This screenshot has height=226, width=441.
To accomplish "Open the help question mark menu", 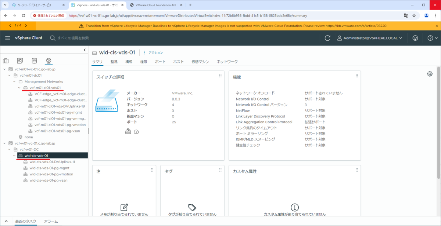I will point(433,38).
